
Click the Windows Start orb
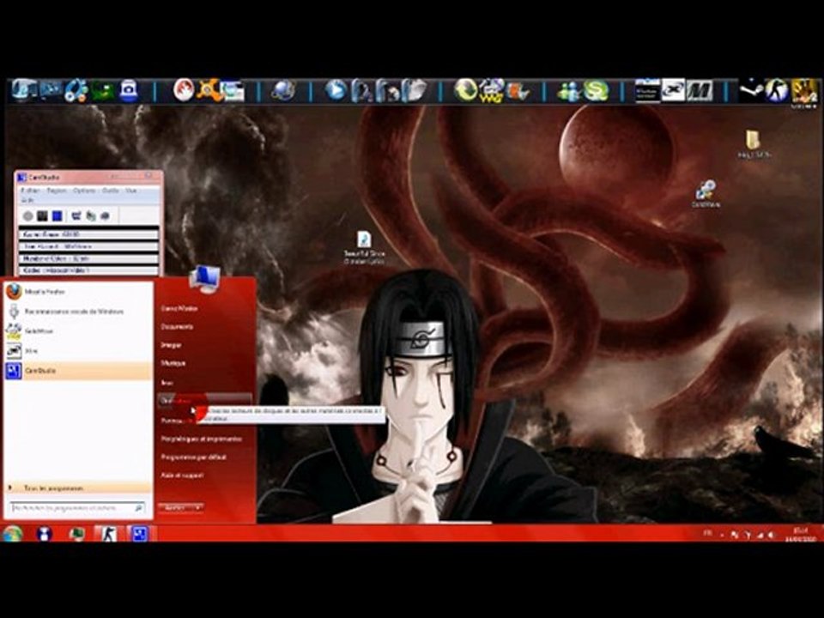[13, 534]
